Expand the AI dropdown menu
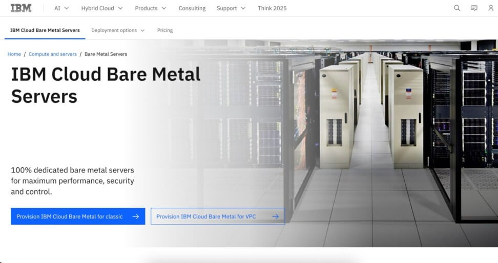Screen dimensions: 498x263 tap(61, 8)
